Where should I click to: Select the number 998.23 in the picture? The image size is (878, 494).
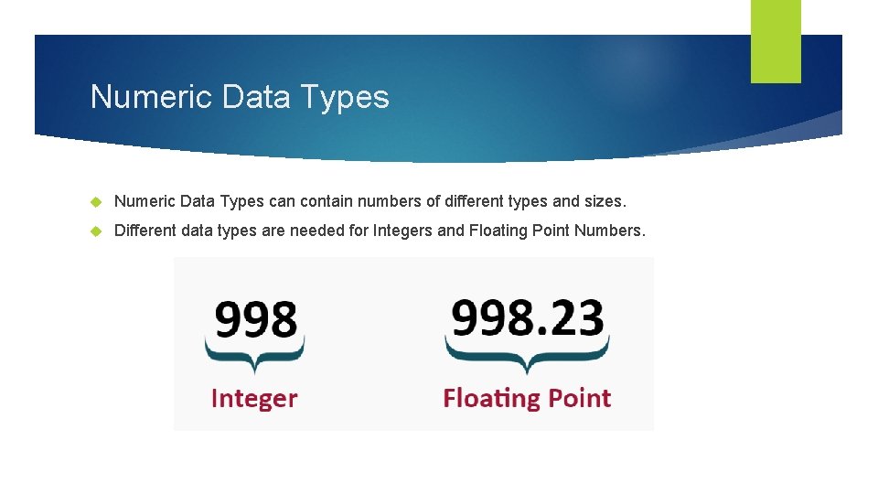tap(528, 317)
